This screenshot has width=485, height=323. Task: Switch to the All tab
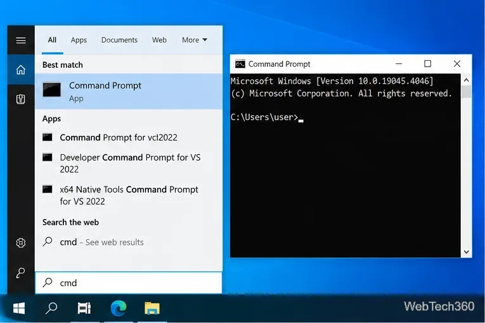coord(52,40)
